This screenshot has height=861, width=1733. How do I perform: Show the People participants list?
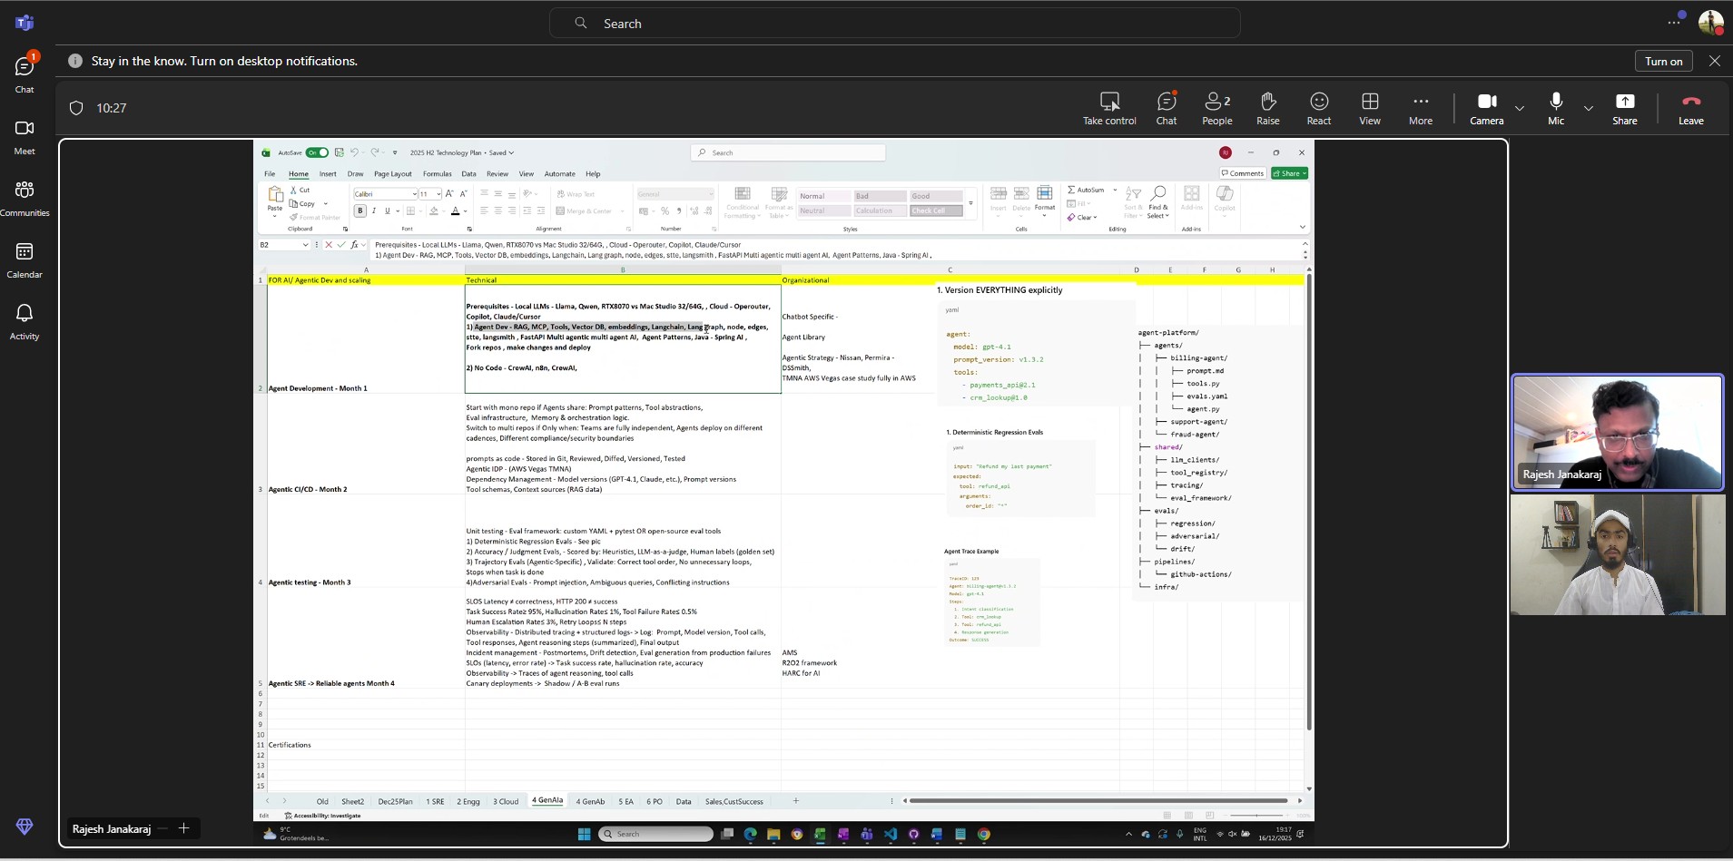click(1217, 108)
